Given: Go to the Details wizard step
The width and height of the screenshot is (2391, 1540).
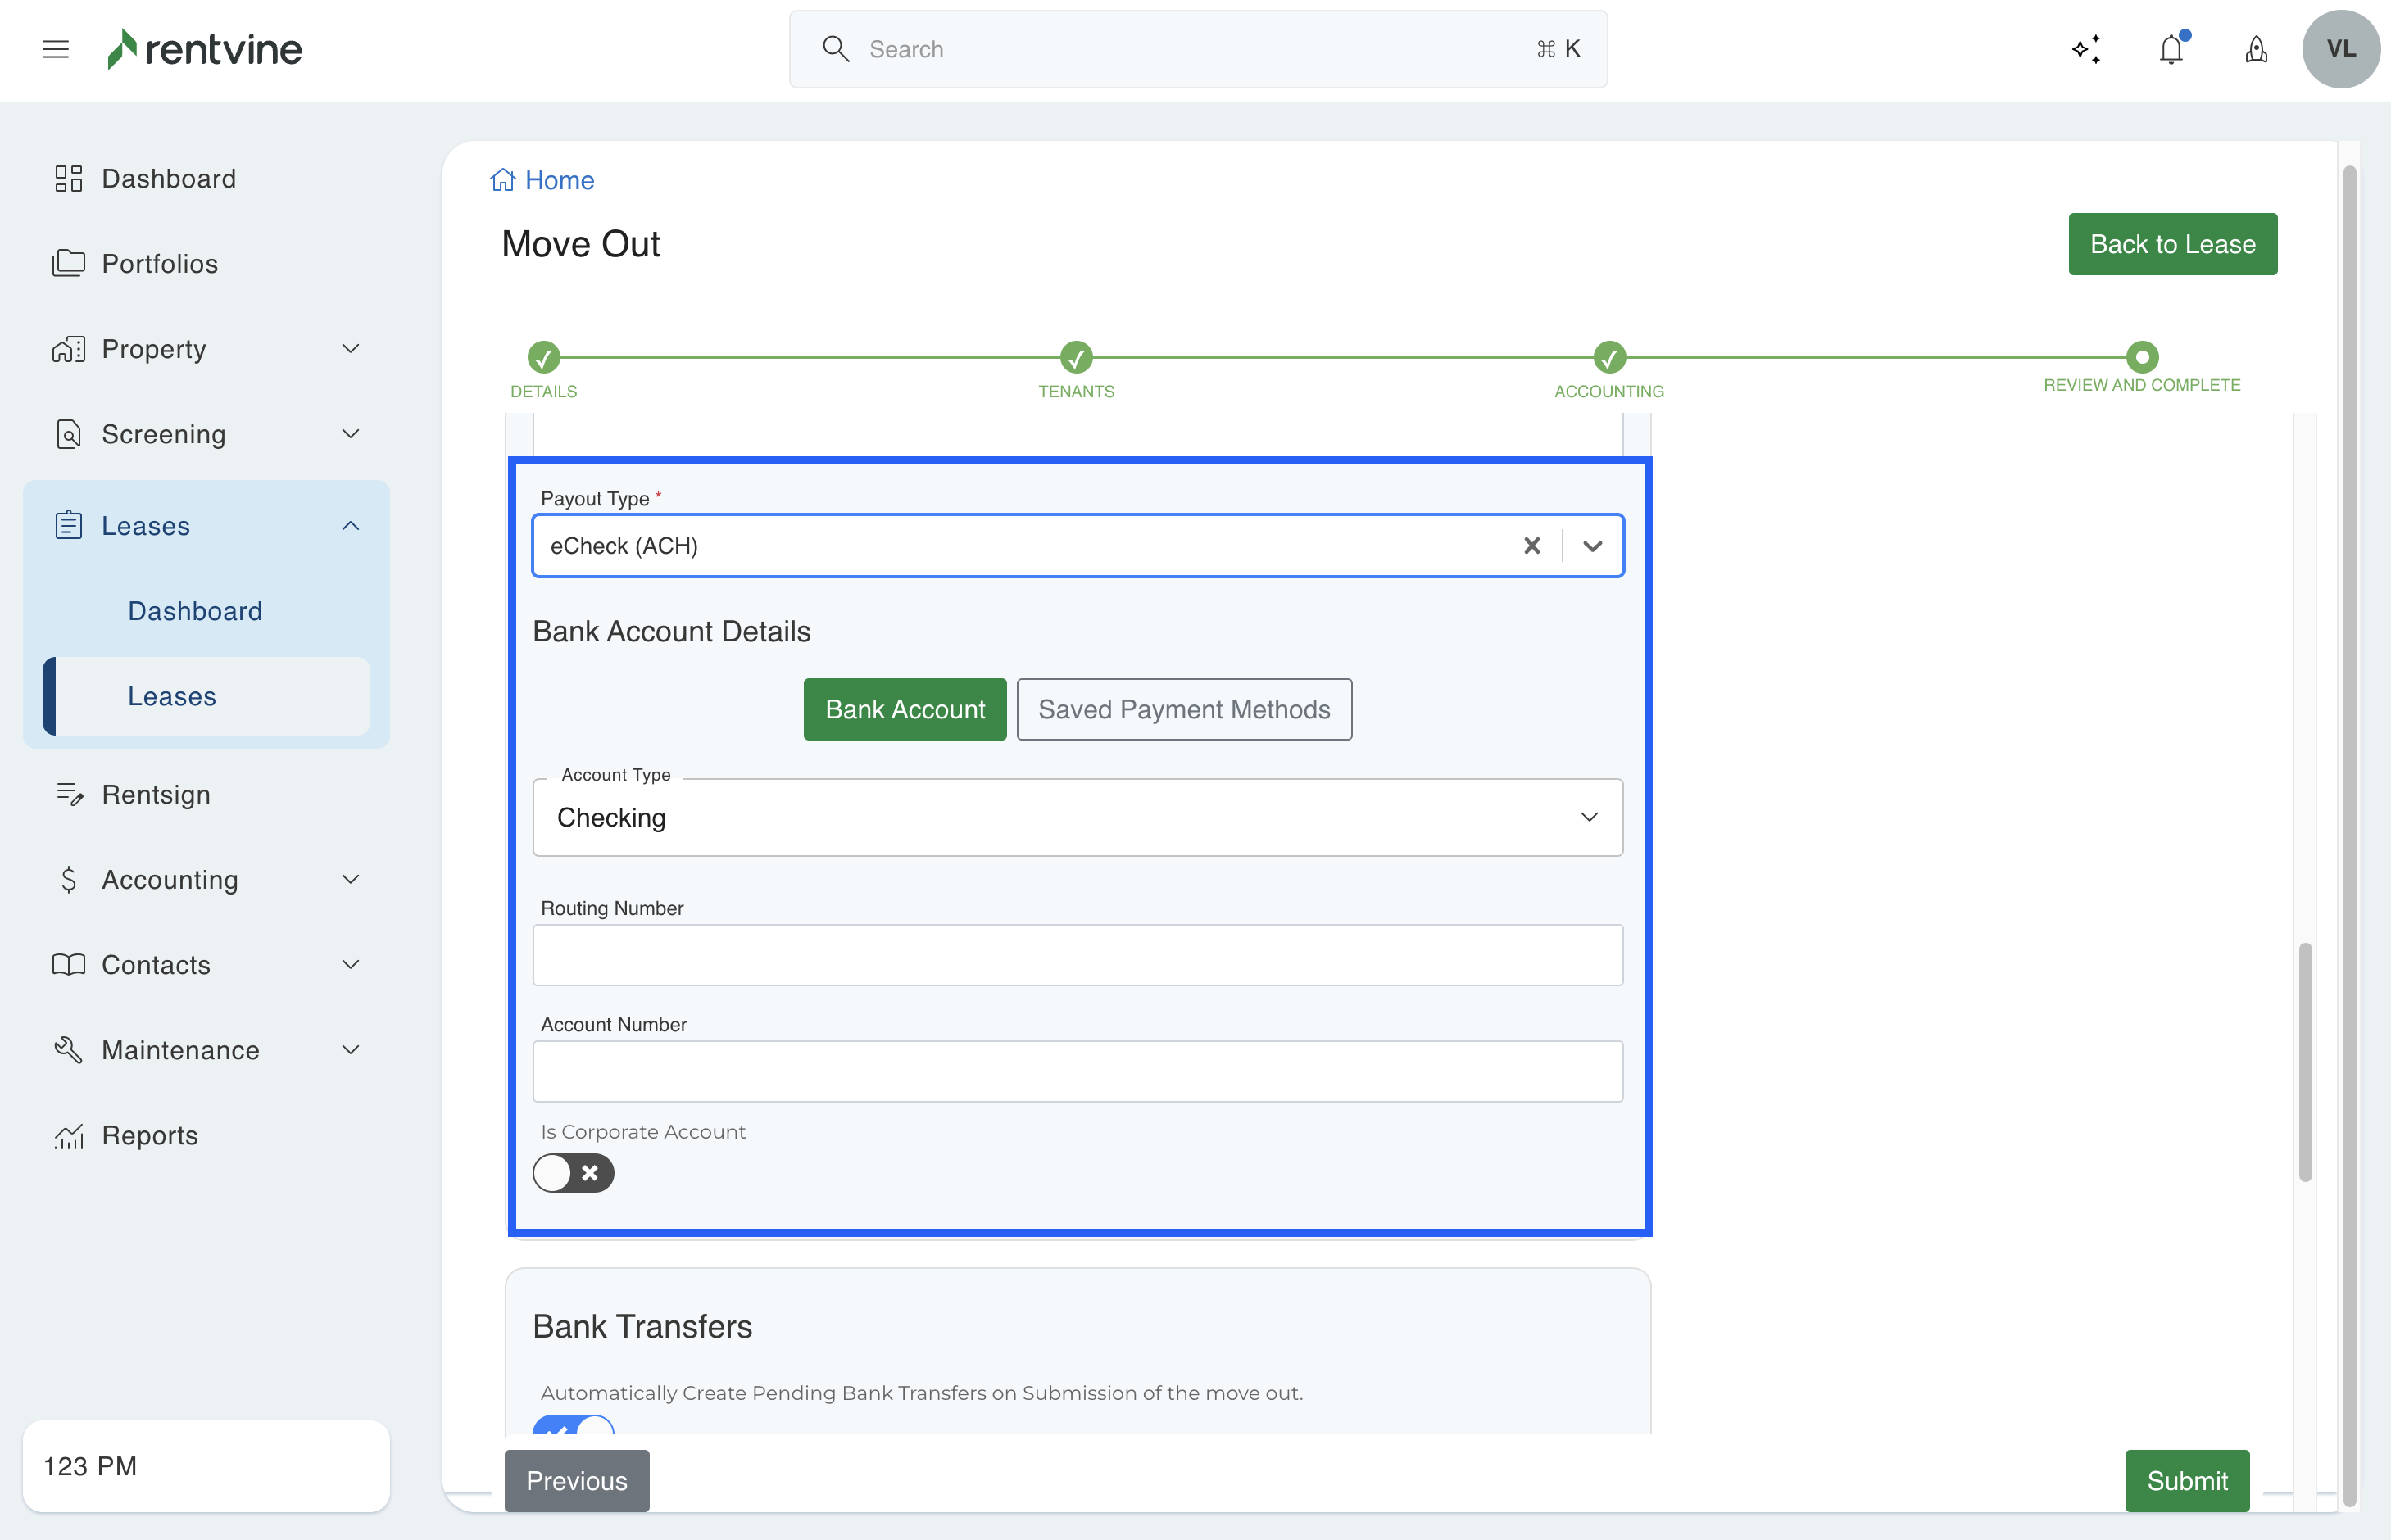Looking at the screenshot, I should click(x=543, y=358).
